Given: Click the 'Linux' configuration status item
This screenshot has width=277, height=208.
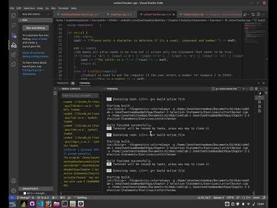Looking at the screenshot, I should tap(256, 198).
